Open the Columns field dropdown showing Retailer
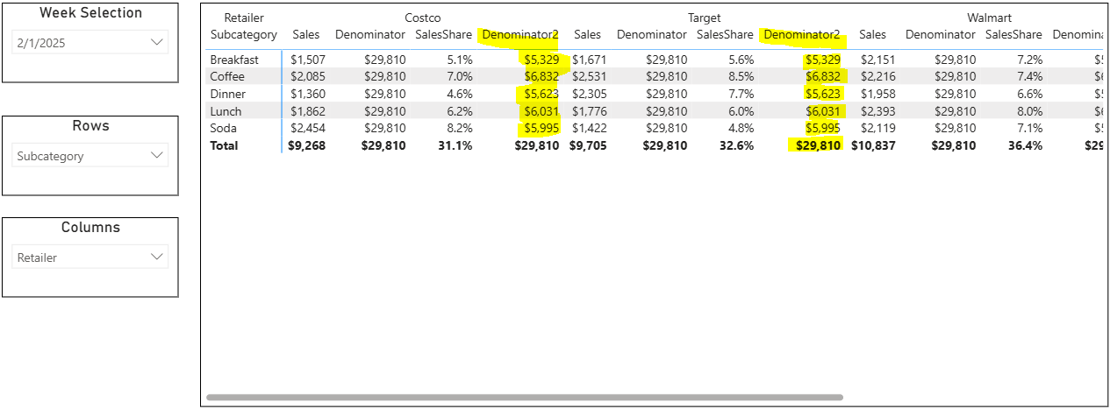Viewport: 1110px width, 409px height. point(90,257)
